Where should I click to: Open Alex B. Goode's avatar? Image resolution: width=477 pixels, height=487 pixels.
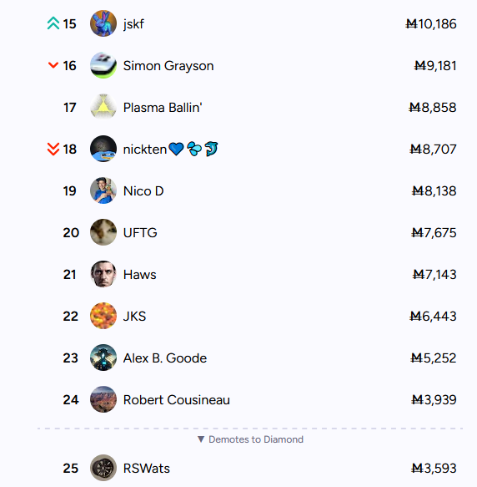click(x=103, y=358)
